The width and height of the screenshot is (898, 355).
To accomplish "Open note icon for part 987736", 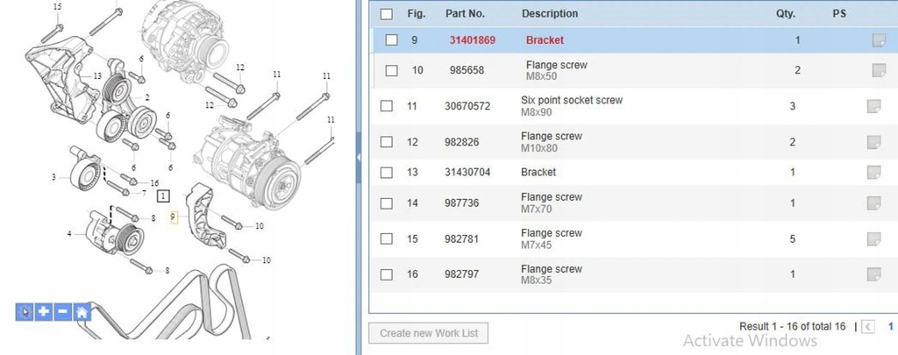I will (x=874, y=202).
